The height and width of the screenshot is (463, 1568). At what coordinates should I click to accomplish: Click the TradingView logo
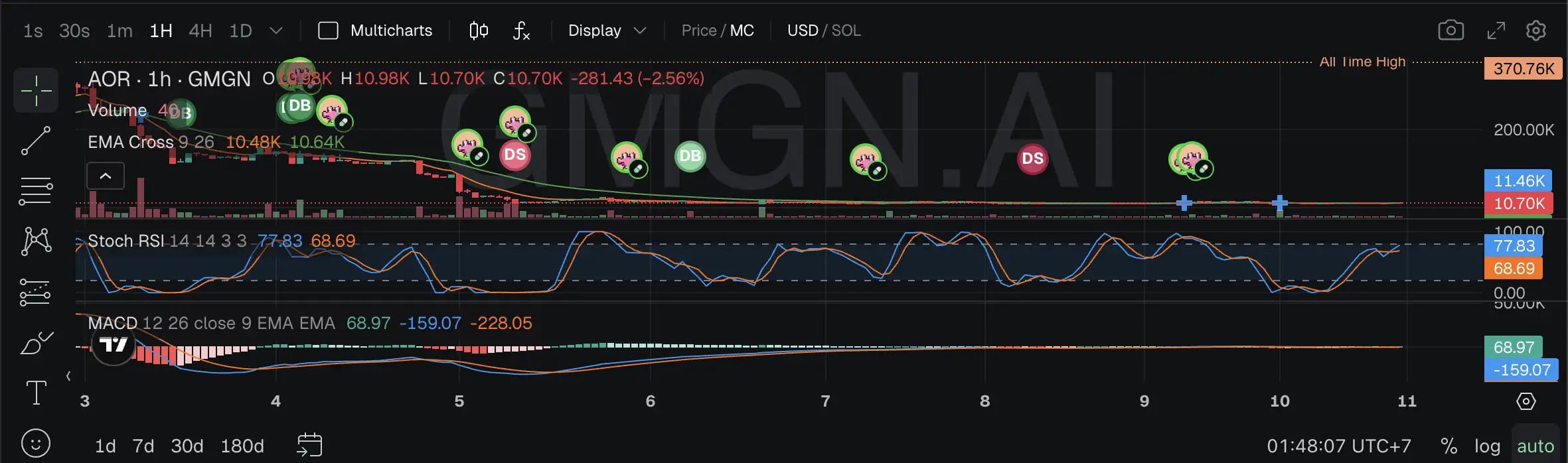113,344
